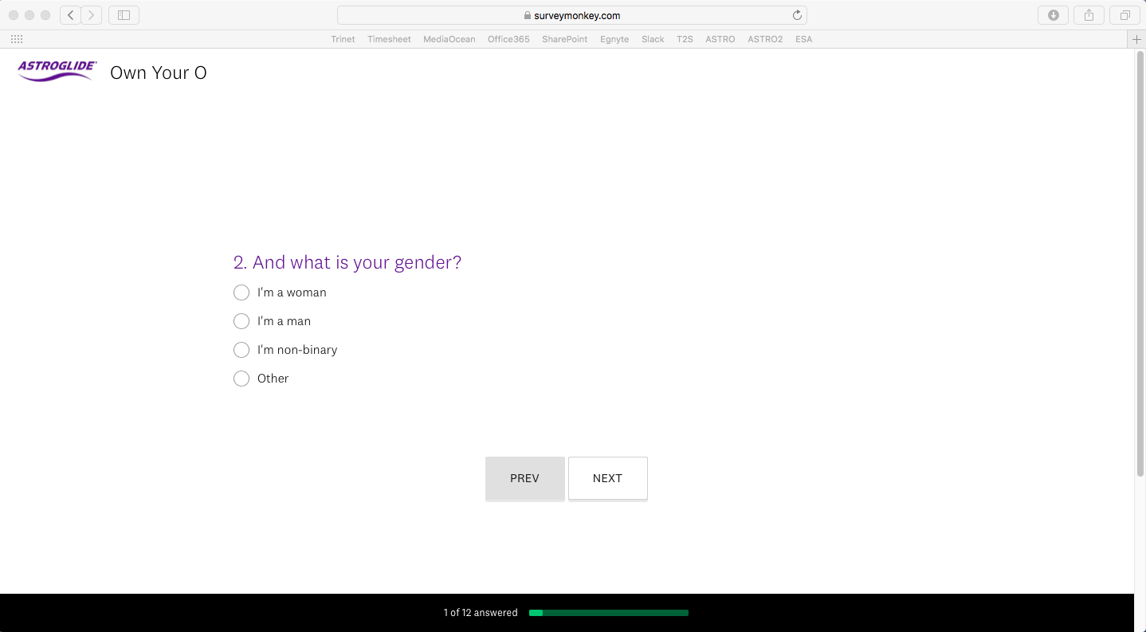Viewport: 1146px width, 632px height.
Task: Choose the "I'm non-binary" option
Action: (x=241, y=350)
